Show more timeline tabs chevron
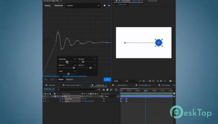This screenshot has width=218, height=124. tap(174, 85)
